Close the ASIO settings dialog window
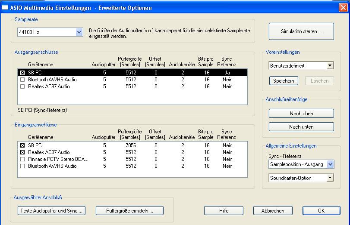The width and height of the screenshot is (350, 225). (x=342, y=8)
